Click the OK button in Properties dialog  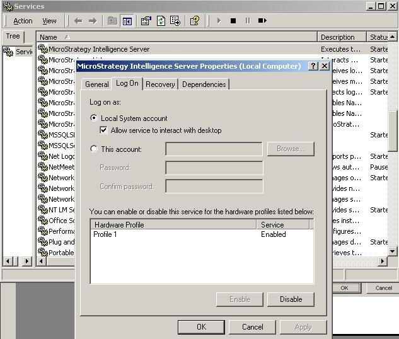point(201,327)
